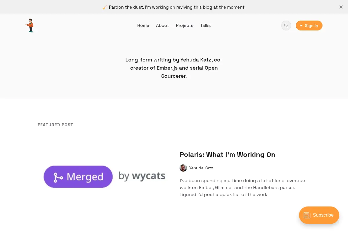Navigate to Projects
The width and height of the screenshot is (348, 232).
click(x=184, y=26)
